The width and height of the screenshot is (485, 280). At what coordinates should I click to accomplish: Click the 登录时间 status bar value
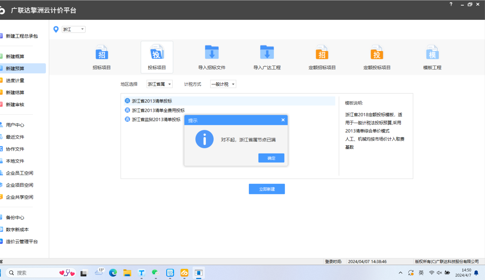tap(367, 262)
